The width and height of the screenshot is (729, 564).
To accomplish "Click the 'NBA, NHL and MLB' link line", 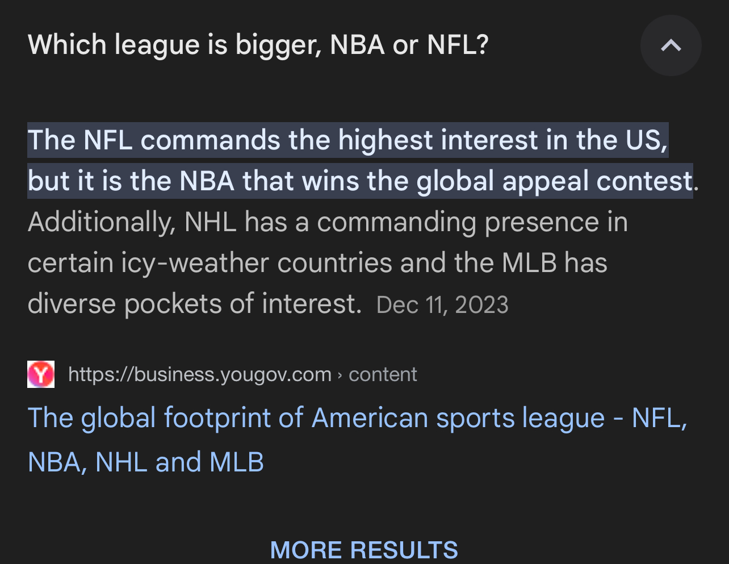I will [146, 462].
